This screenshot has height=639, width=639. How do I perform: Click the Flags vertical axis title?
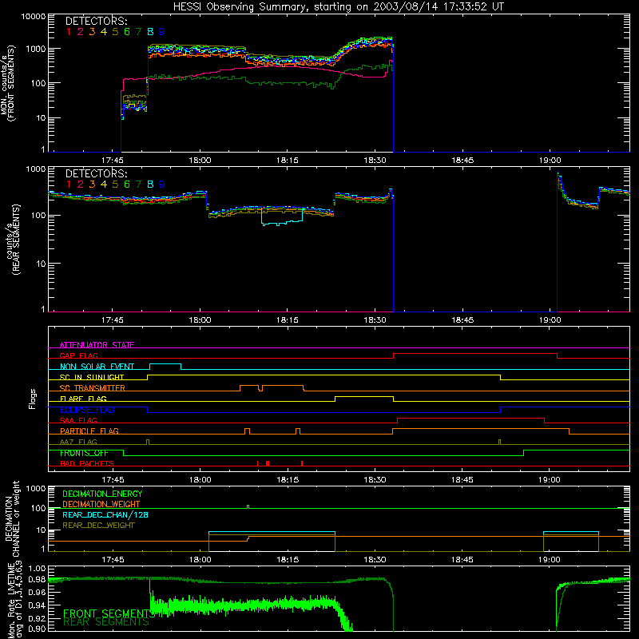point(33,399)
